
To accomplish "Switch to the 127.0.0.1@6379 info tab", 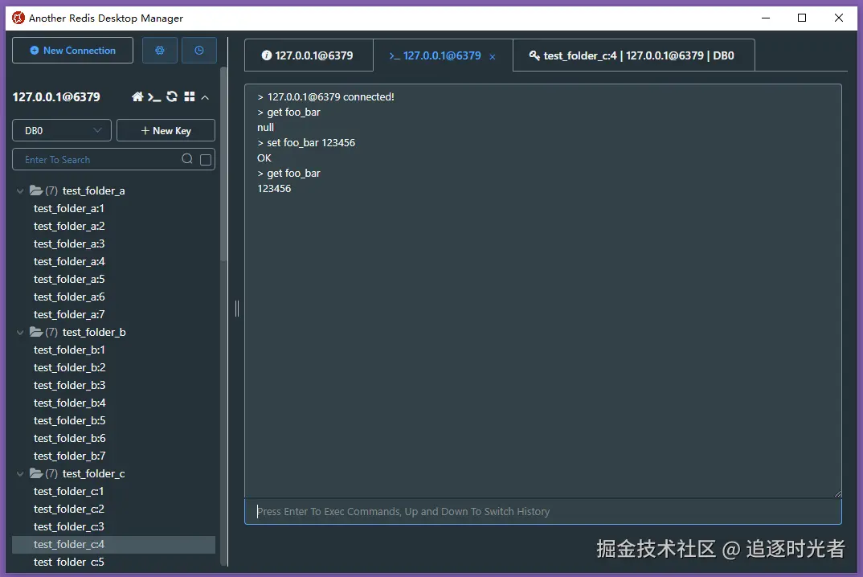I will pyautogui.click(x=309, y=55).
